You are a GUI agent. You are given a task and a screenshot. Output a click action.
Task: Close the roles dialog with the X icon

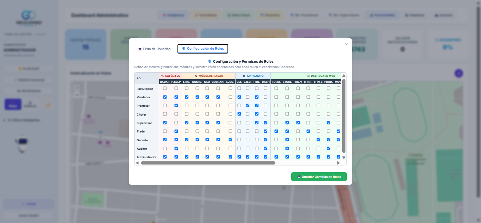point(346,44)
